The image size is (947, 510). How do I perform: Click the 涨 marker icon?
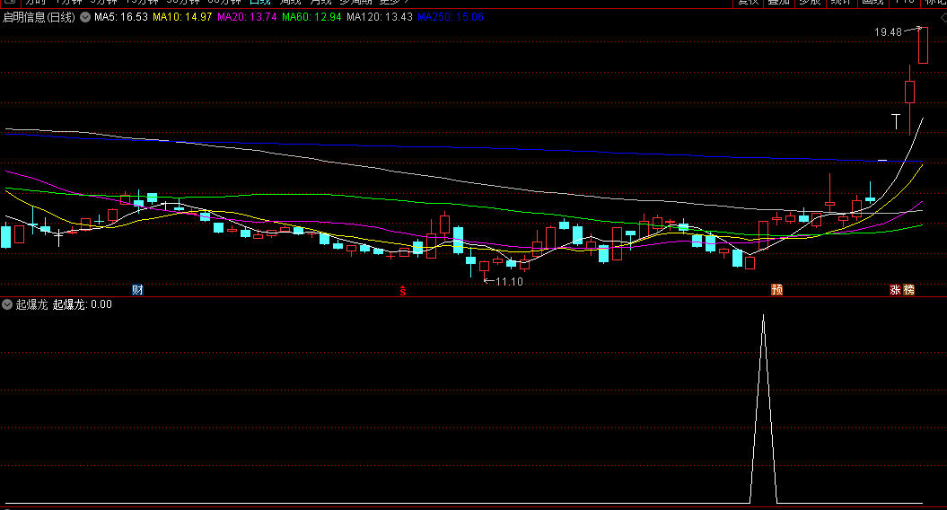tap(895, 289)
